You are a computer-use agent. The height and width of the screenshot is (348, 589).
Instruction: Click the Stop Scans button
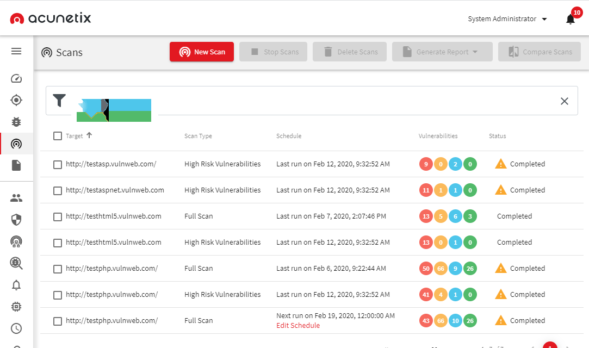[273, 52]
